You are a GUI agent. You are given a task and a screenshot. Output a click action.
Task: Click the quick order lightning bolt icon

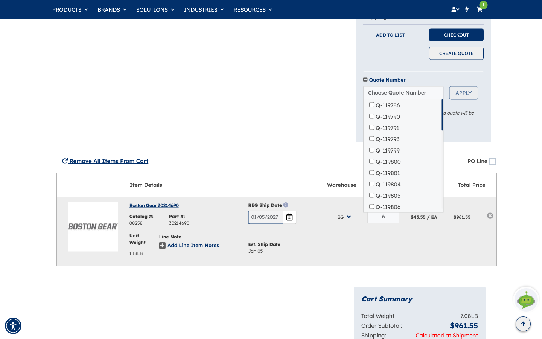pyautogui.click(x=467, y=9)
